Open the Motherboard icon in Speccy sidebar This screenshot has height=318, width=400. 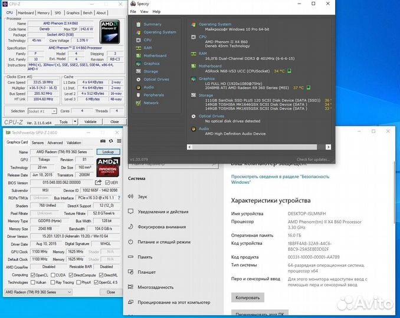click(x=138, y=56)
